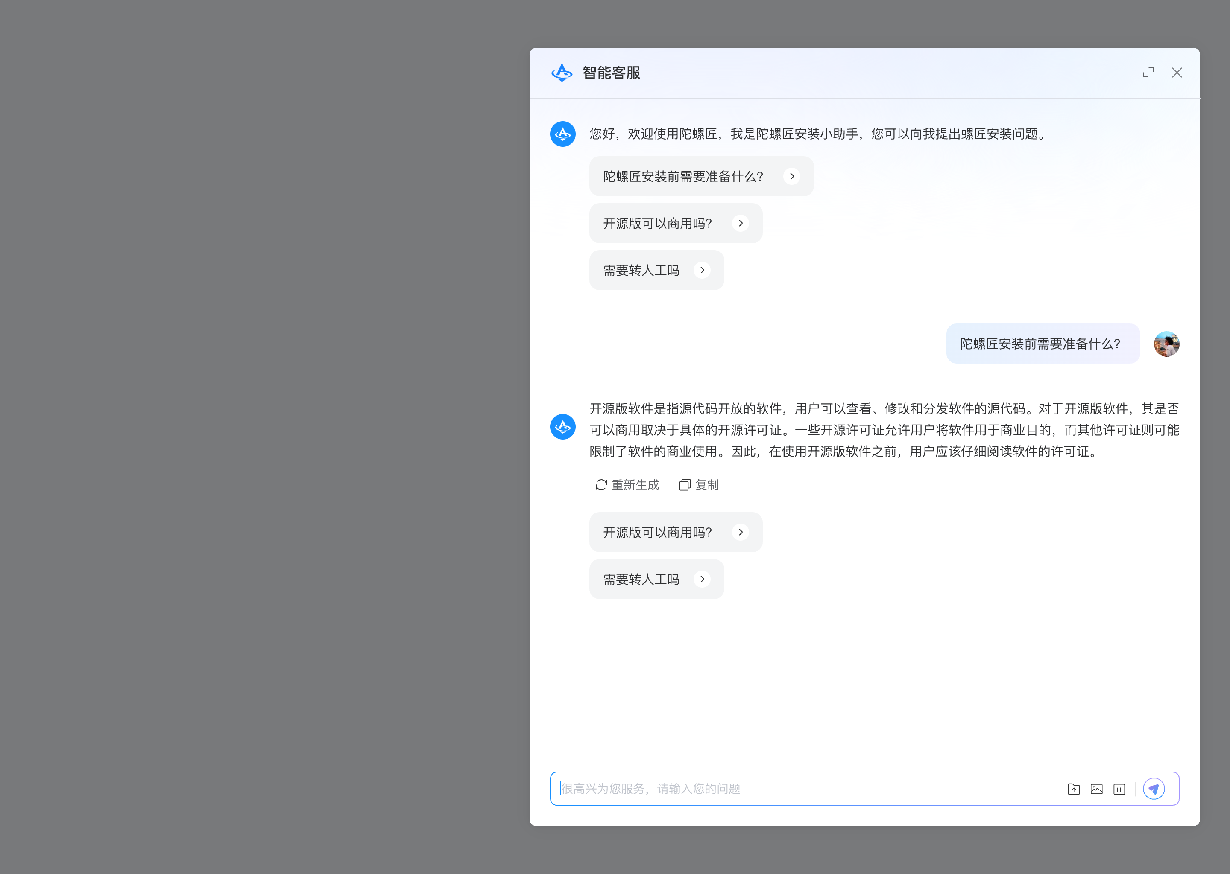This screenshot has width=1230, height=874.
Task: Copy the answer with 复制
Action: pos(698,485)
